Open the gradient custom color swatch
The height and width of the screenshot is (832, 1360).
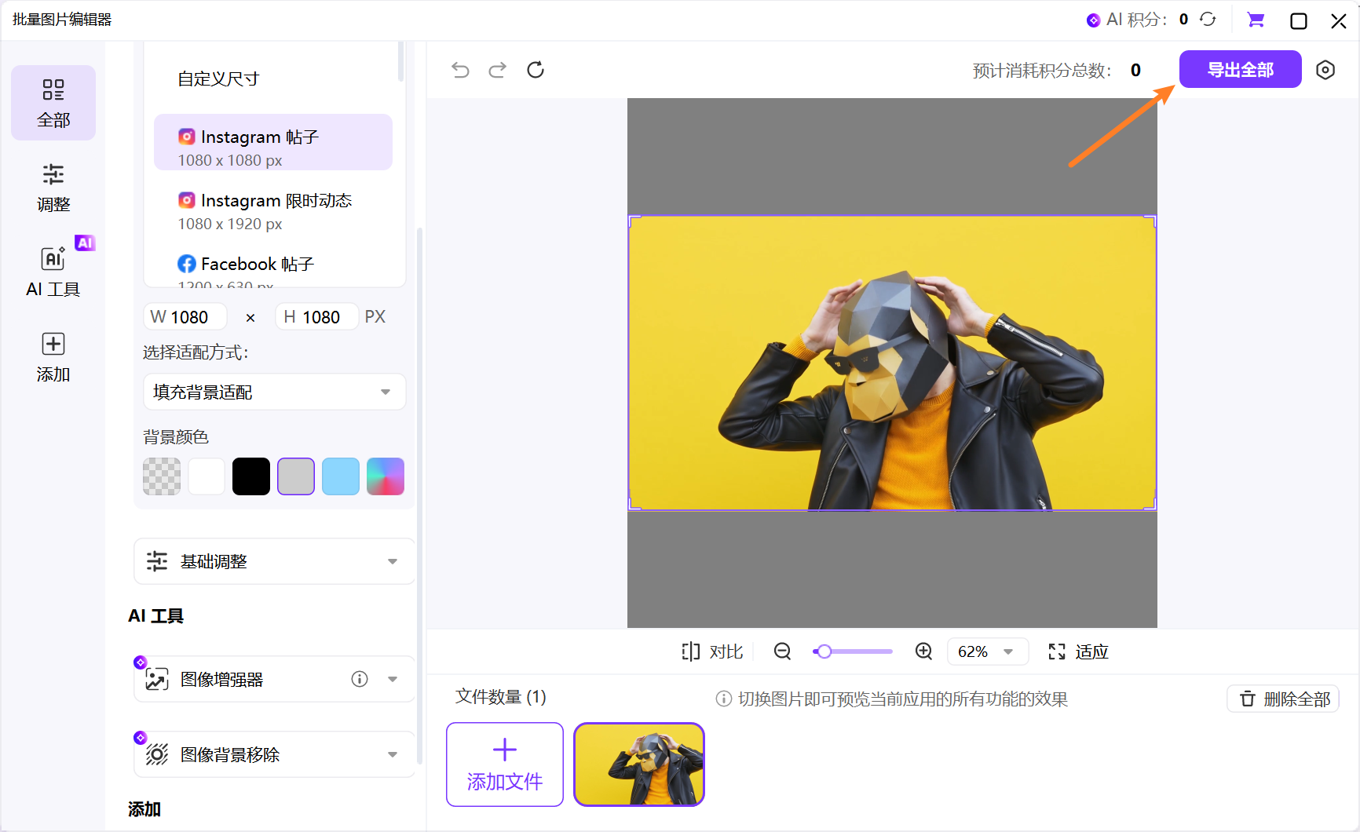click(x=386, y=476)
